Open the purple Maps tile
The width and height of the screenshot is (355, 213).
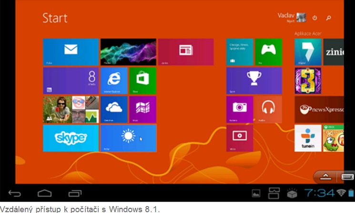tap(143, 110)
